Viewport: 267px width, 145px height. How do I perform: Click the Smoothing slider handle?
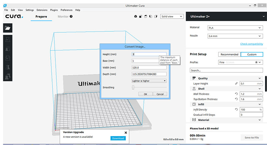point(133,87)
